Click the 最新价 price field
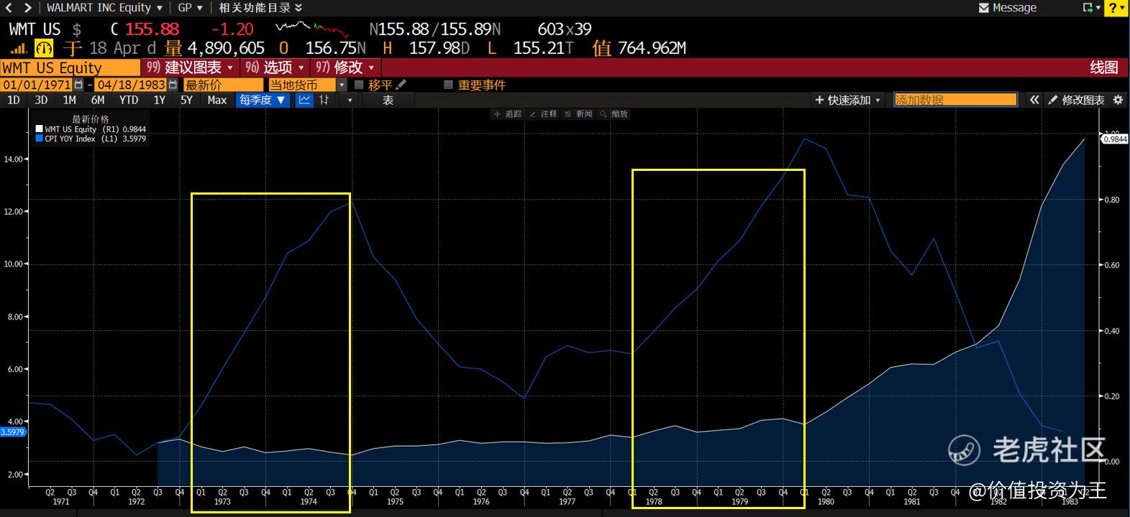This screenshot has width=1130, height=517. click(224, 85)
